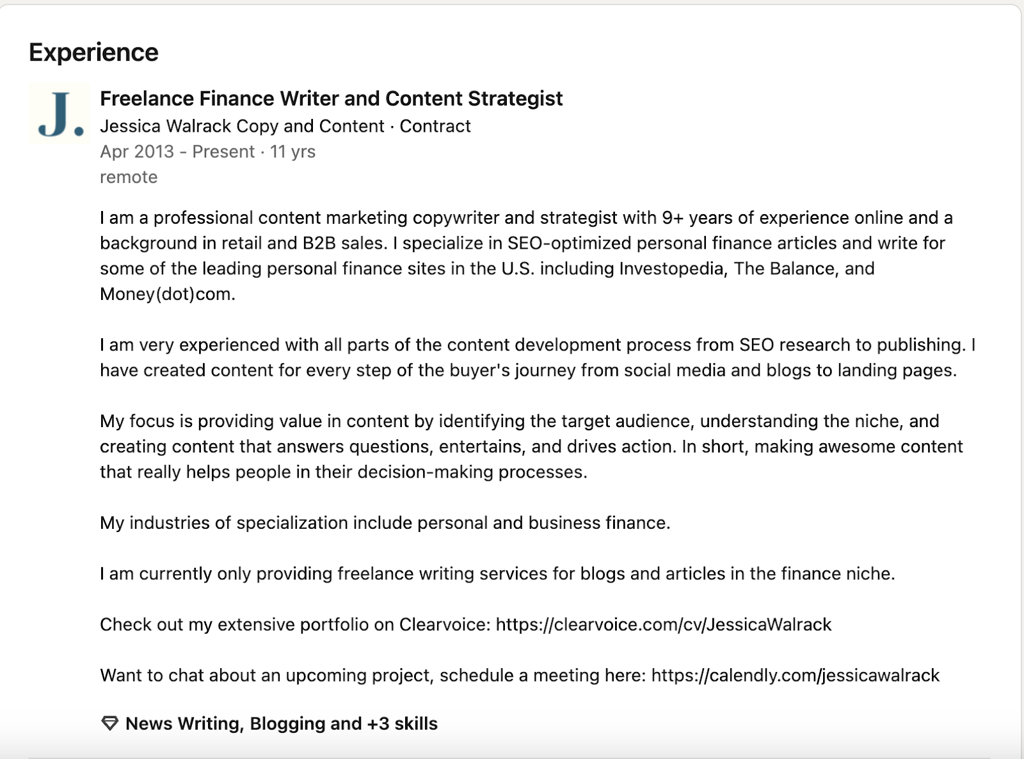Open Jessica Walrack Copy and Content company
The image size is (1024, 759).
(x=243, y=126)
